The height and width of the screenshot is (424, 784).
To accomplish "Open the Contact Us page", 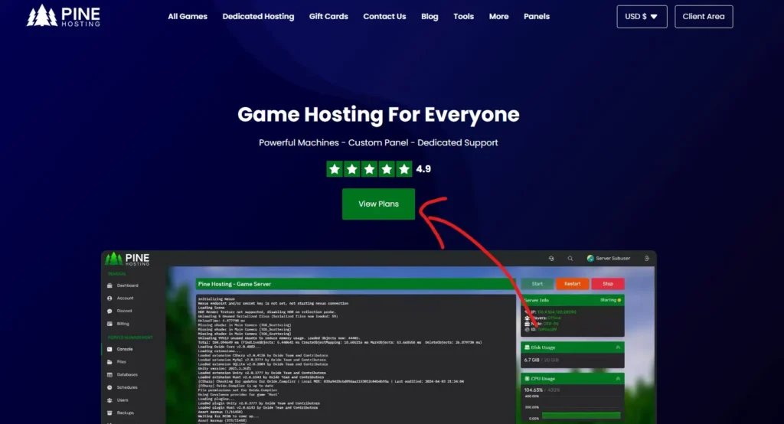I will coord(384,17).
